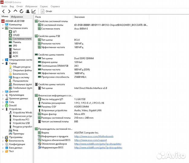Refresh the view using the circular arrow icon
This screenshot has height=163, width=189.
click(x=21, y=11)
